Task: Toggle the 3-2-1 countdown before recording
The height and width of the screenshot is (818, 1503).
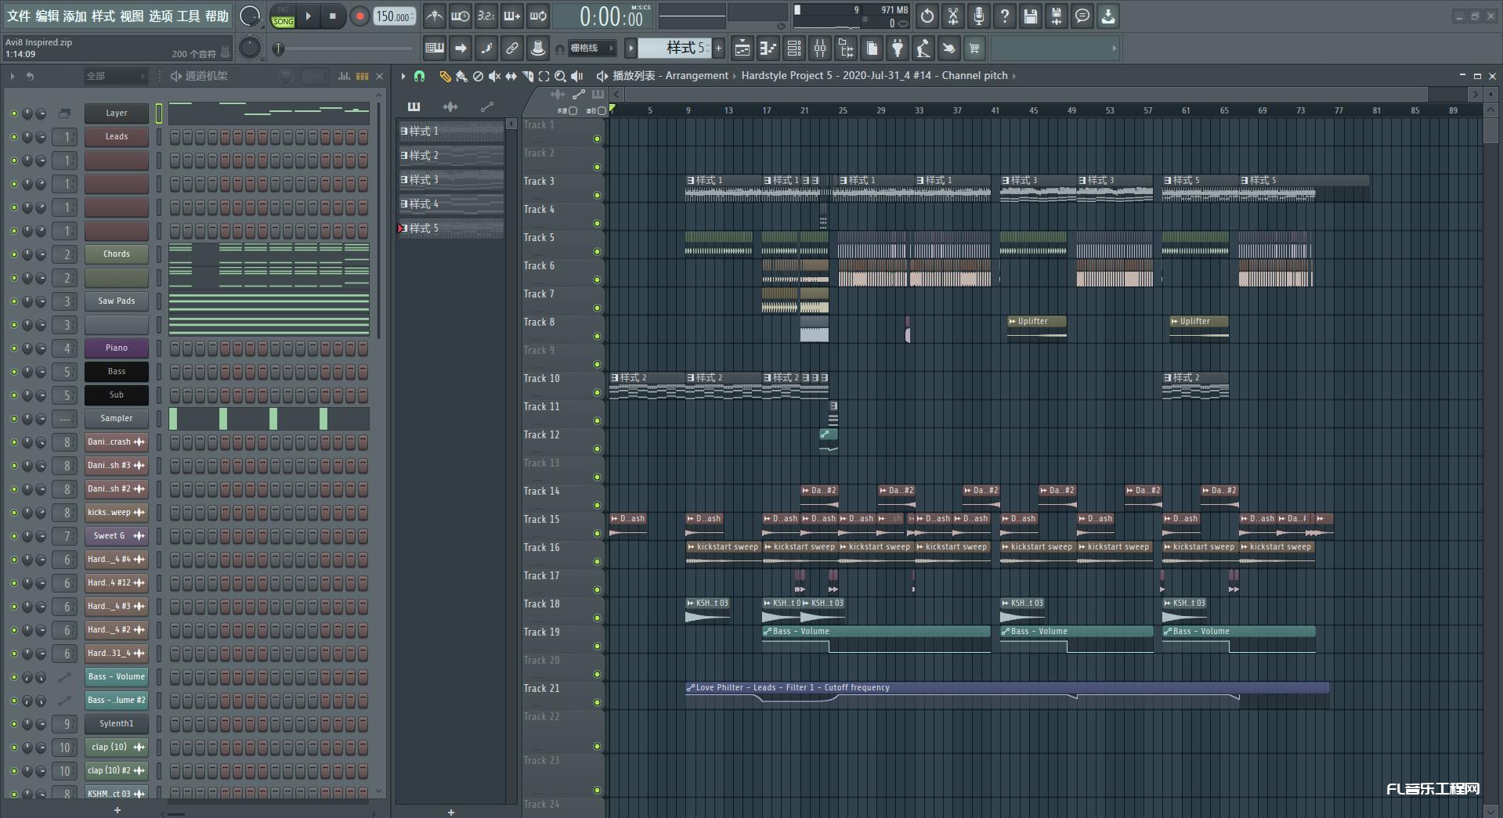Action: click(486, 16)
